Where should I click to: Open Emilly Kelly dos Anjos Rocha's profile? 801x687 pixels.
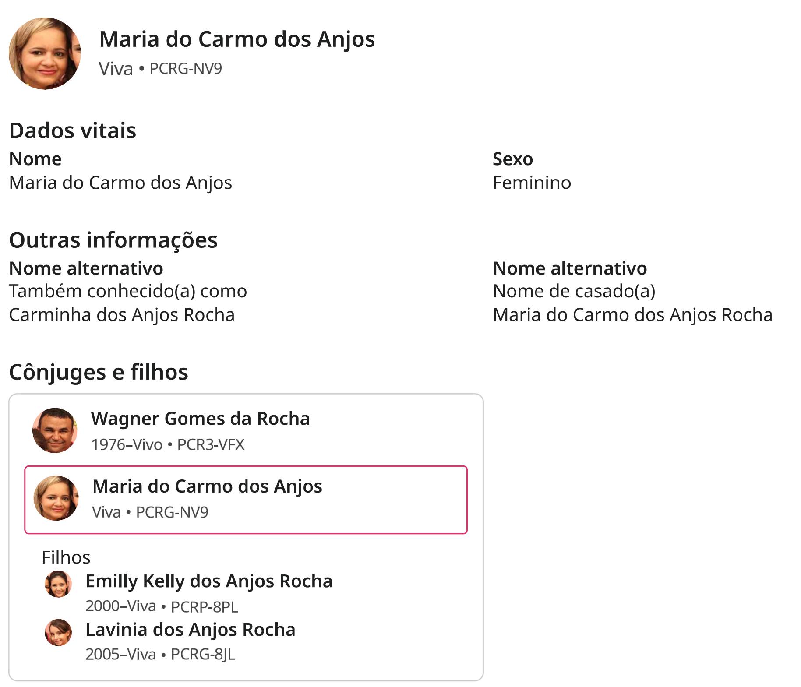click(x=209, y=581)
